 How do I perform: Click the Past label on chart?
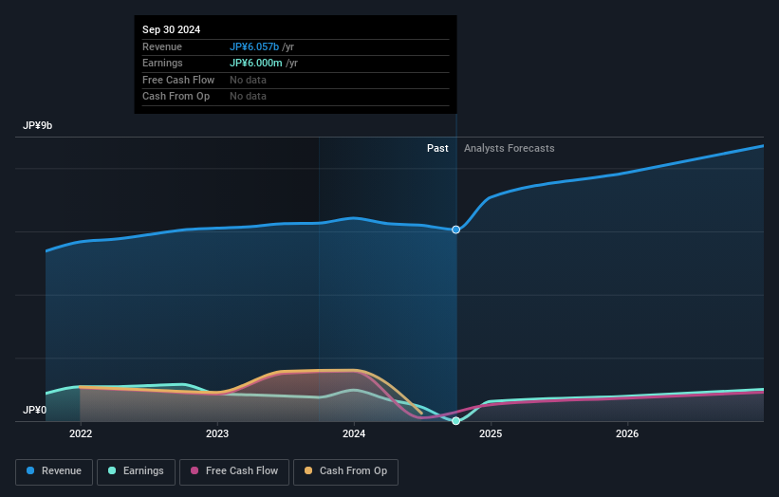click(437, 148)
